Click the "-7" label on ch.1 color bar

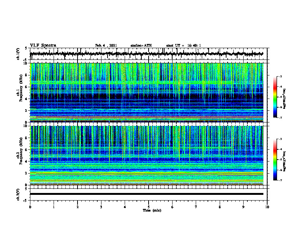(280, 118)
